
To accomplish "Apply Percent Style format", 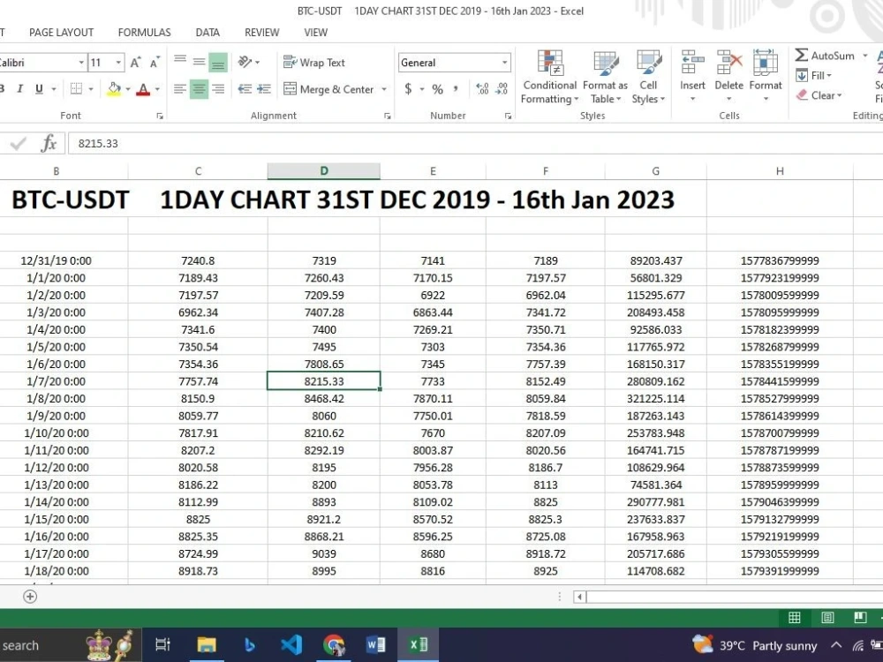I will (438, 89).
